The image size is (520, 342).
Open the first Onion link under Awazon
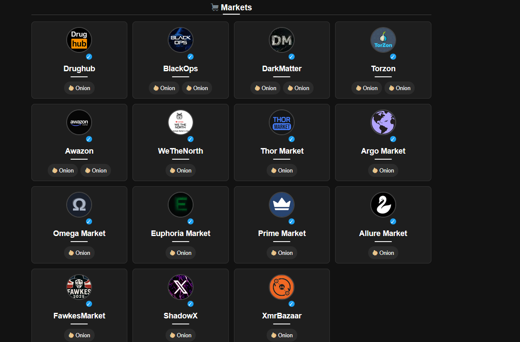coord(63,170)
